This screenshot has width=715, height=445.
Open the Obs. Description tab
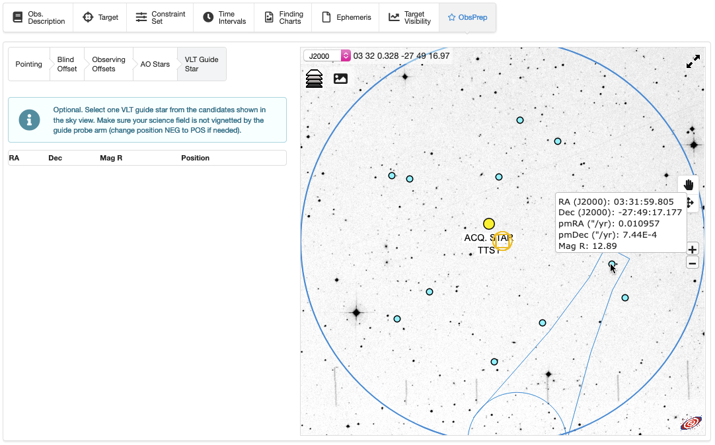point(38,18)
